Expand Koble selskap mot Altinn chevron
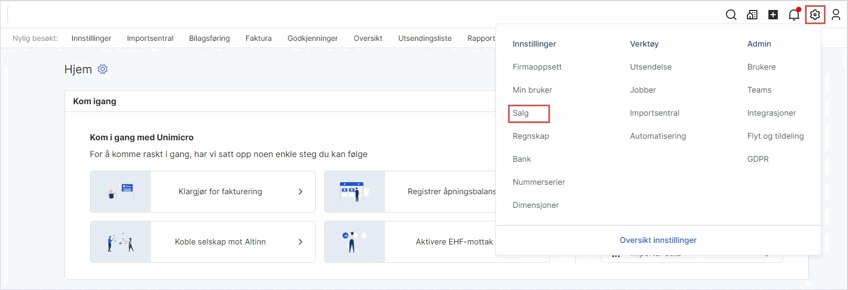Viewport: 848px width, 290px height. [x=300, y=242]
